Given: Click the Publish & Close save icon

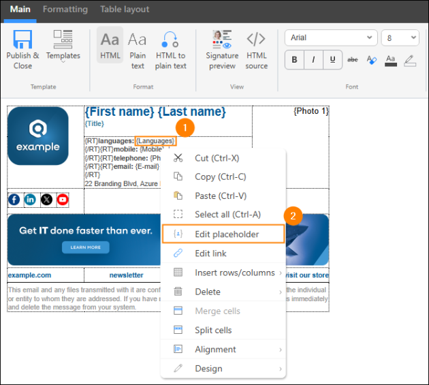Looking at the screenshot, I should point(22,40).
